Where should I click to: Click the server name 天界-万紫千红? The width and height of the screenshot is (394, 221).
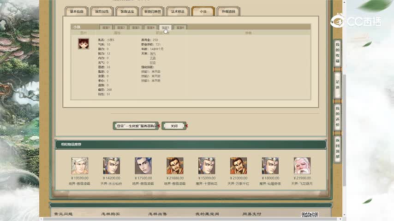239,184
